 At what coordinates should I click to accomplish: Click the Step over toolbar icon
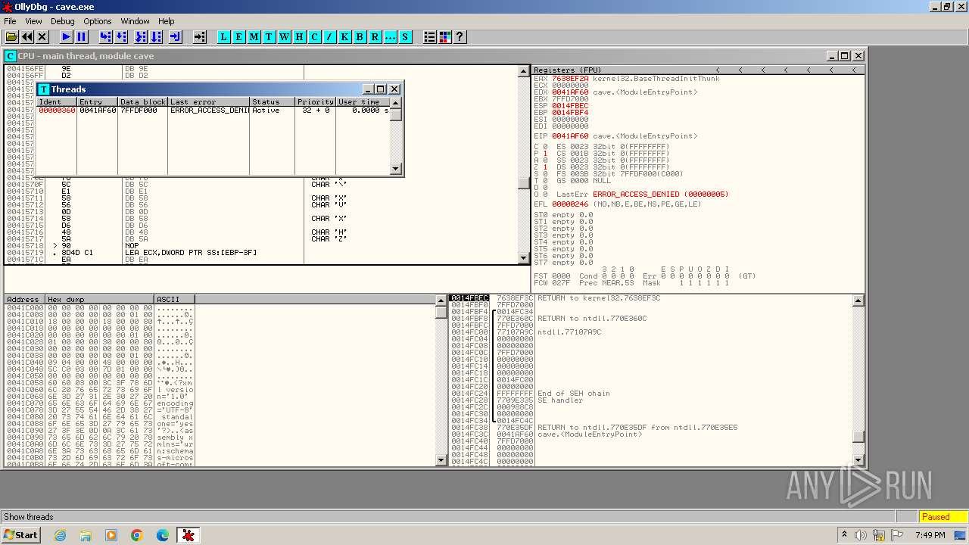[x=121, y=36]
